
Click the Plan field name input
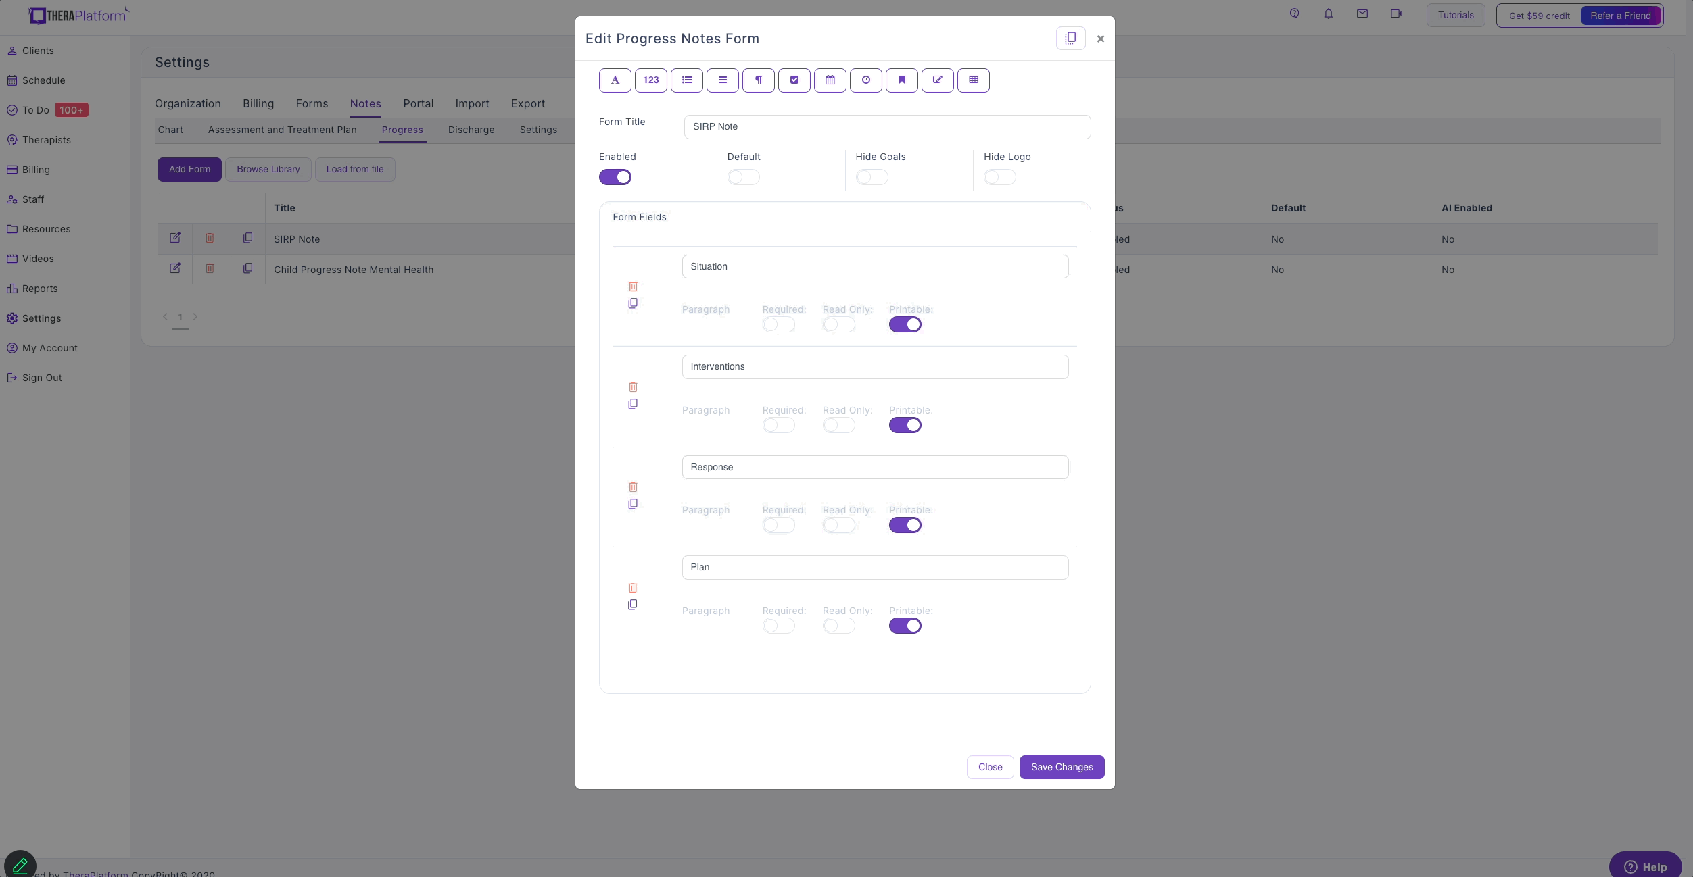click(875, 567)
